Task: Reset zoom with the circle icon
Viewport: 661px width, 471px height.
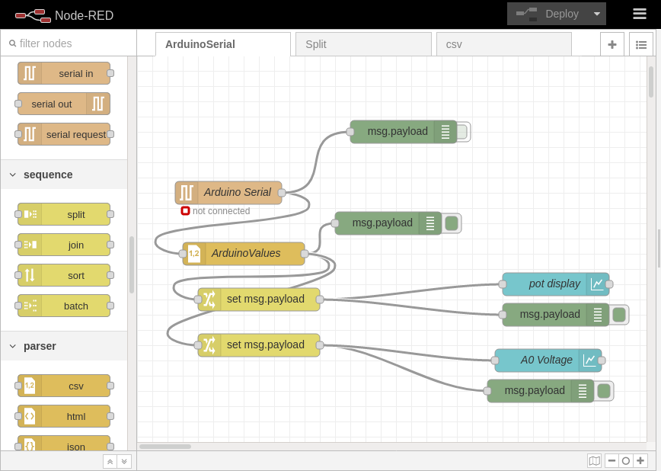Action: click(626, 460)
